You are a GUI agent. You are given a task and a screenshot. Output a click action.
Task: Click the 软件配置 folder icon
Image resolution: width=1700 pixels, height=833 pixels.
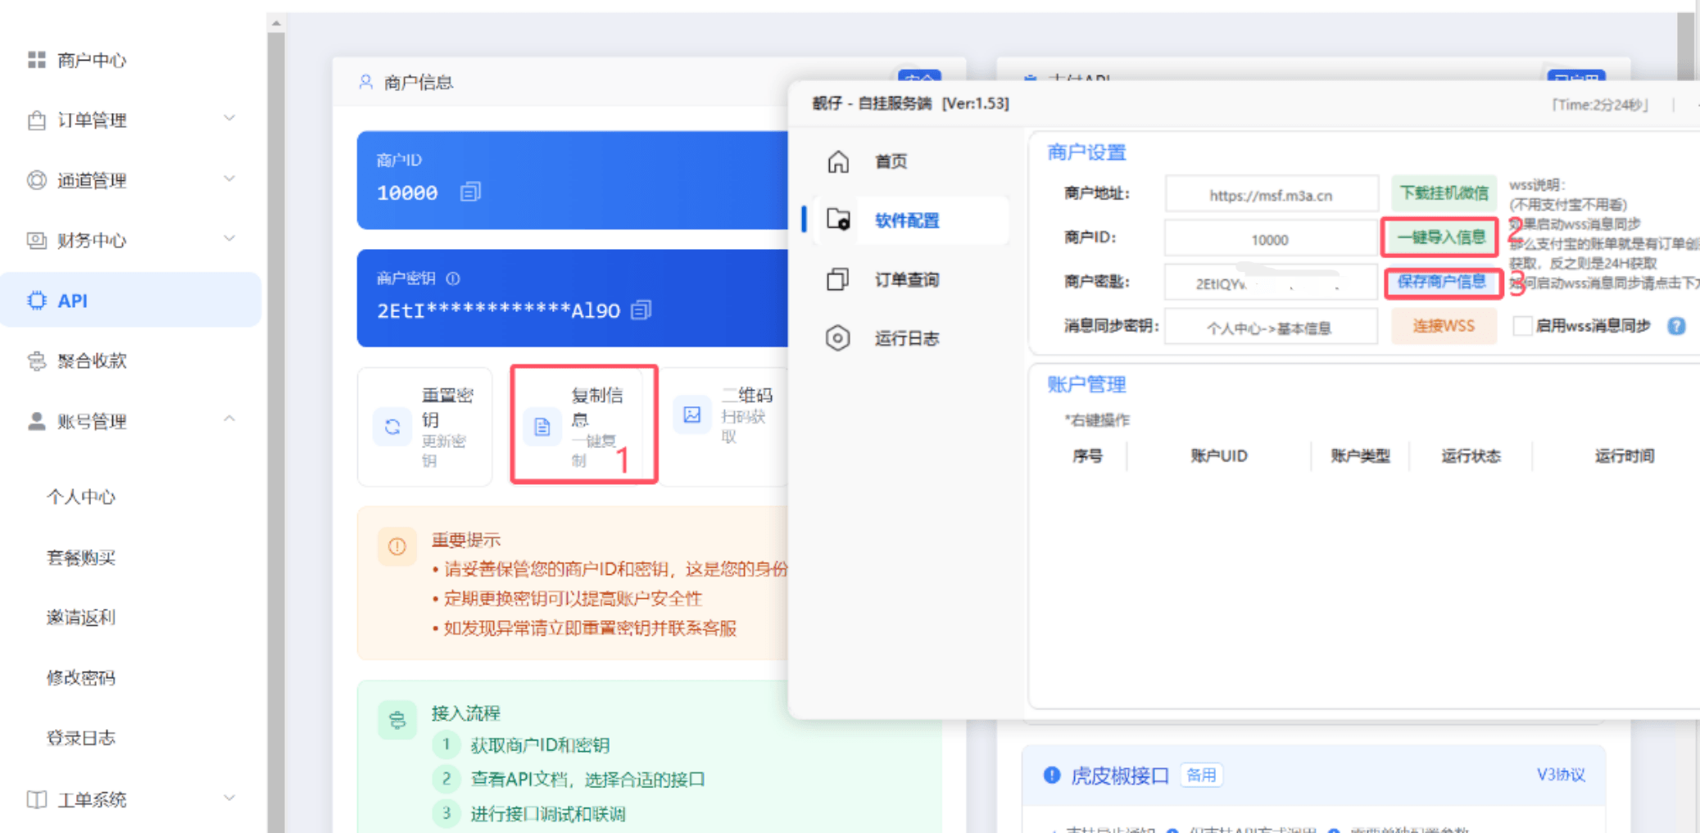point(838,220)
